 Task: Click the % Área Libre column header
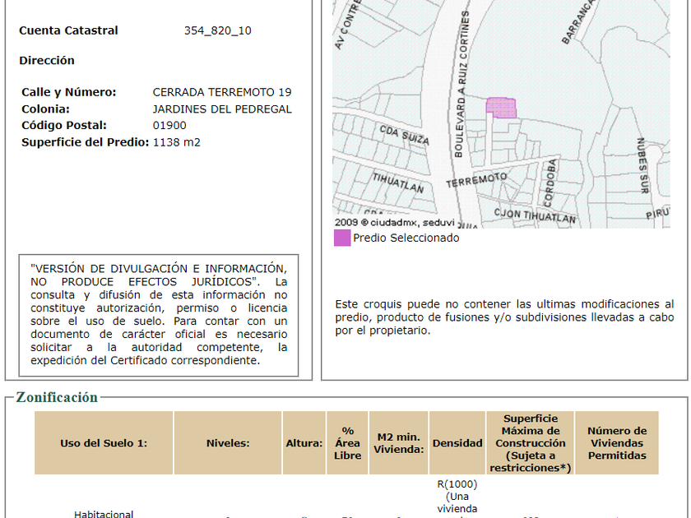(347, 443)
